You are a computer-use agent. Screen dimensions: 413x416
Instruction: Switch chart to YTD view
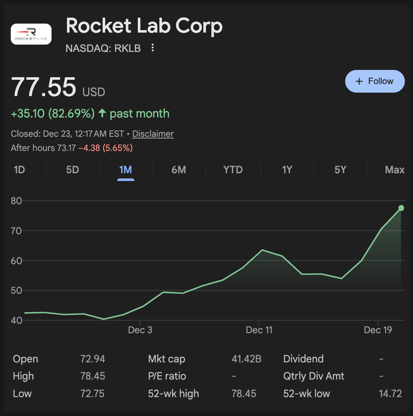(x=233, y=170)
